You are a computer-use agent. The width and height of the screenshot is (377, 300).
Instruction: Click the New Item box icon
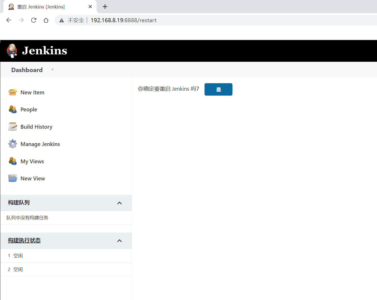(12, 92)
